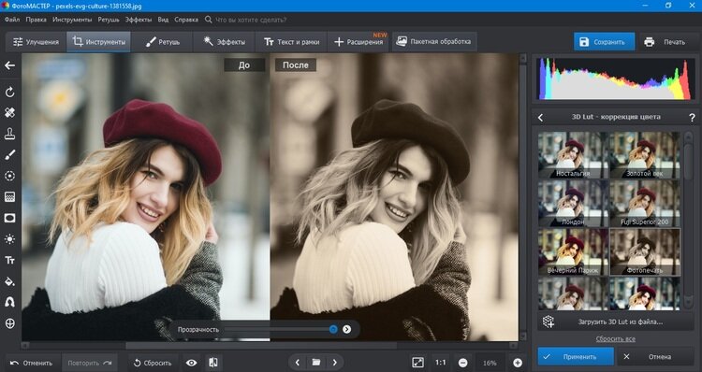Adjust the Прозрачность slider handle
Screen dimensions: 702x372
pyautogui.click(x=333, y=329)
